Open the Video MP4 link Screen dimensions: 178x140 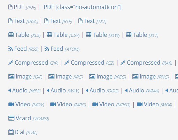(154, 105)
